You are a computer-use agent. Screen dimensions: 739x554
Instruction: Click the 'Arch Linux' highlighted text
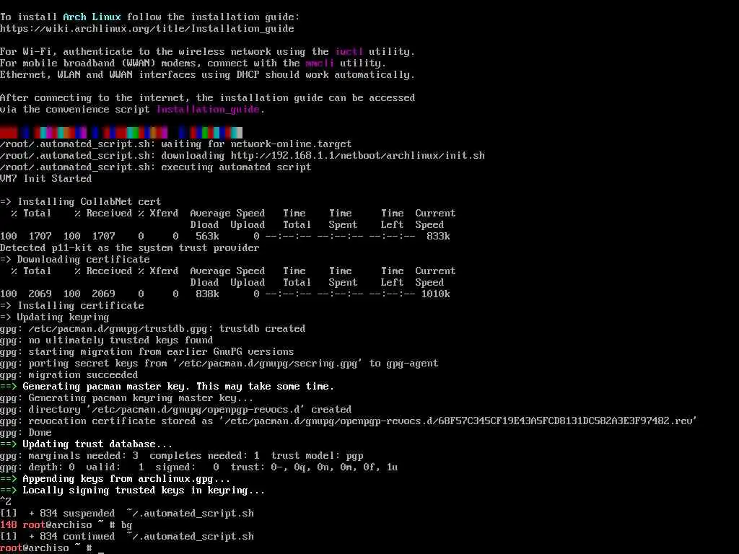(x=92, y=17)
